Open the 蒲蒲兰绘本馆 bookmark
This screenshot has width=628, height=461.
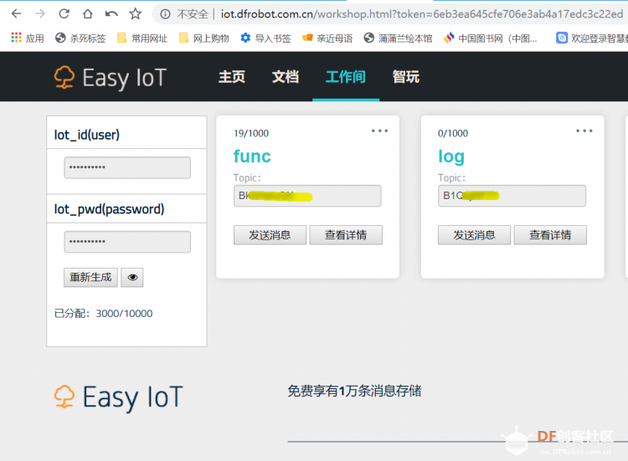tap(398, 38)
